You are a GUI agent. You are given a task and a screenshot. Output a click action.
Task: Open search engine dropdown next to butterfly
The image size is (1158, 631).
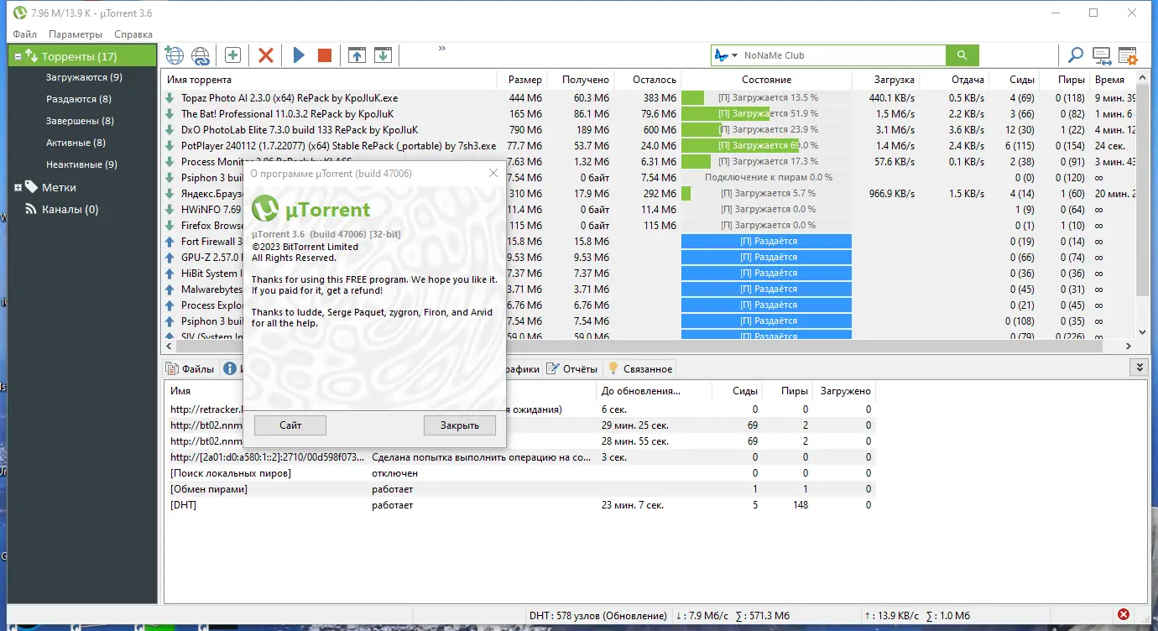[x=735, y=55]
